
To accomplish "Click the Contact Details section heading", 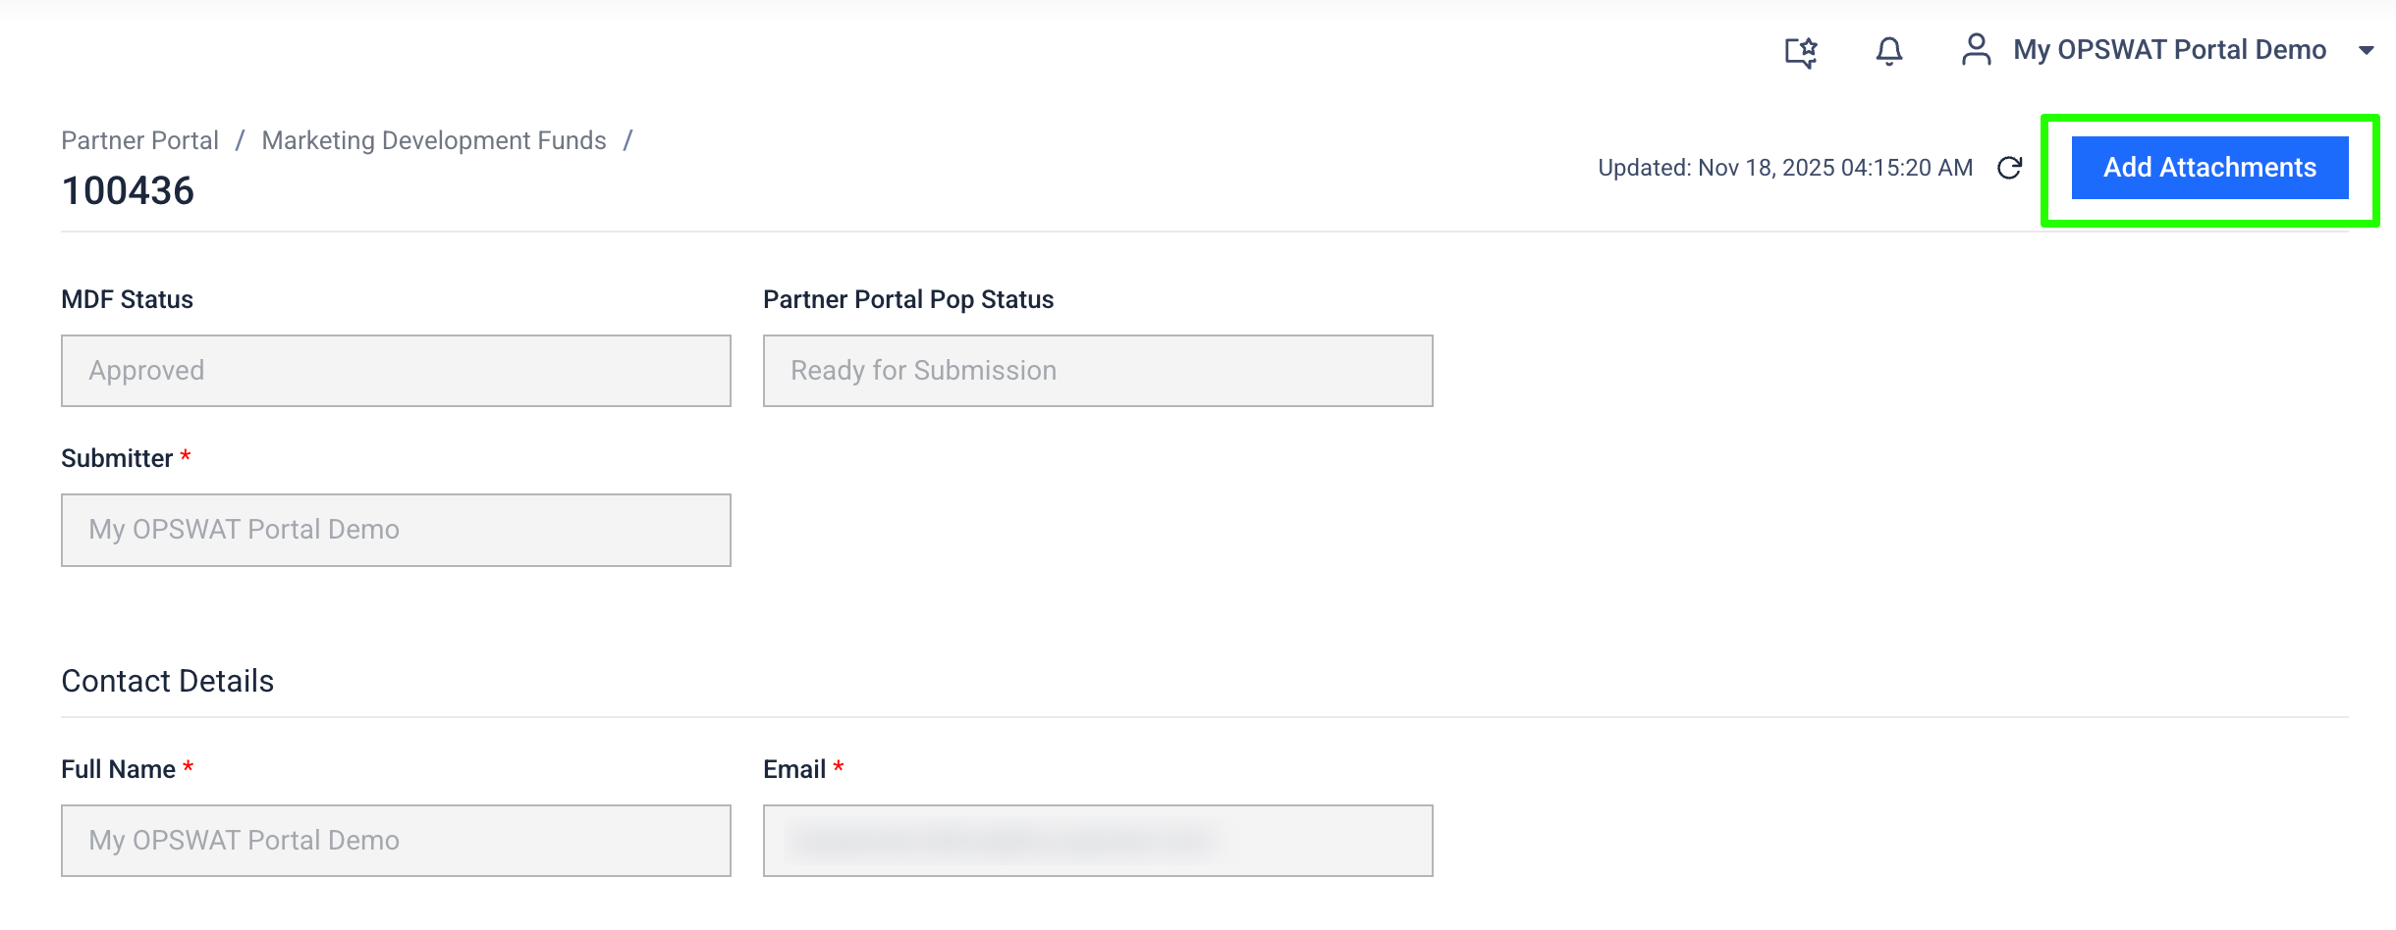I will point(167,681).
